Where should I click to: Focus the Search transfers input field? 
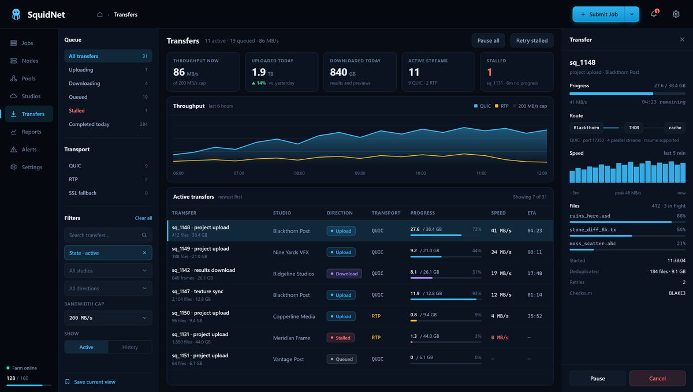pyautogui.click(x=108, y=235)
